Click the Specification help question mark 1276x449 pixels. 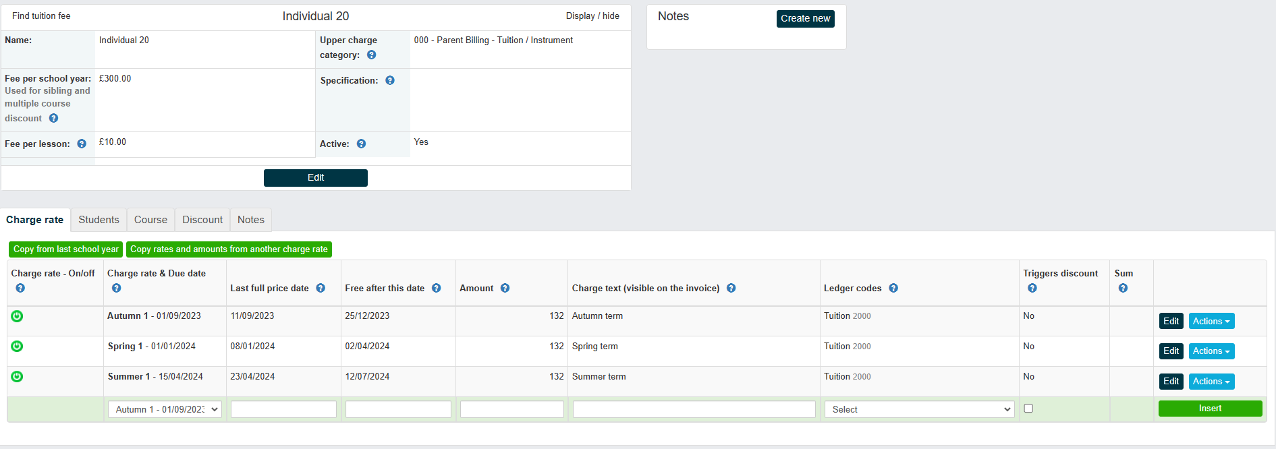pos(390,80)
